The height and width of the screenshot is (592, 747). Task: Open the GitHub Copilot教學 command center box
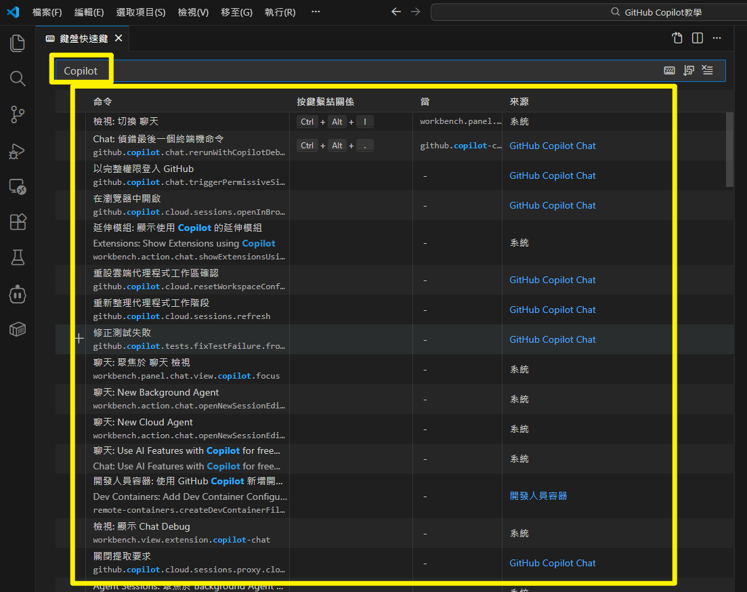(x=588, y=12)
